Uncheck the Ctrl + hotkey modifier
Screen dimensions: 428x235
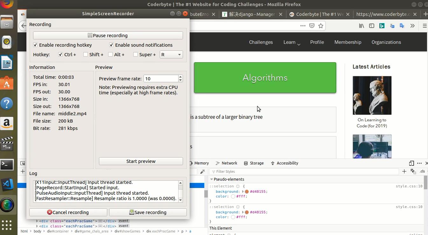pyautogui.click(x=60, y=55)
